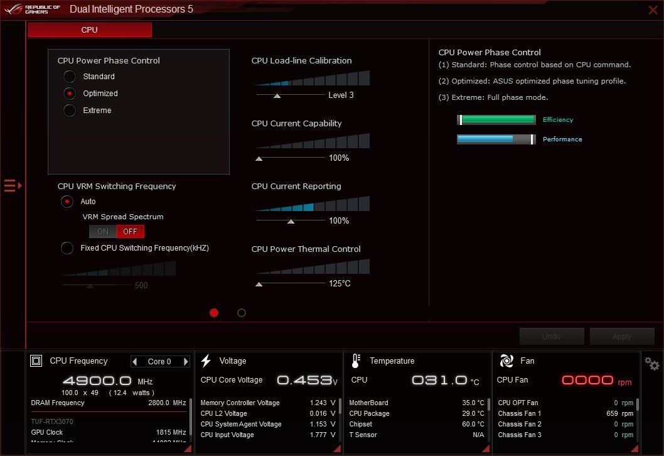This screenshot has height=456, width=664.
Task: Select Auto VRM switching frequency
Action: pos(67,202)
